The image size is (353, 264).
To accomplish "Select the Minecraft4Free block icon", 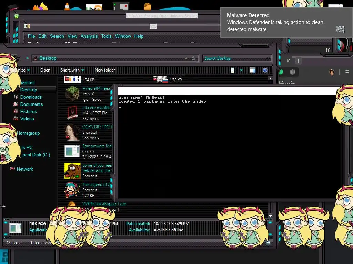I will click(x=72, y=93).
